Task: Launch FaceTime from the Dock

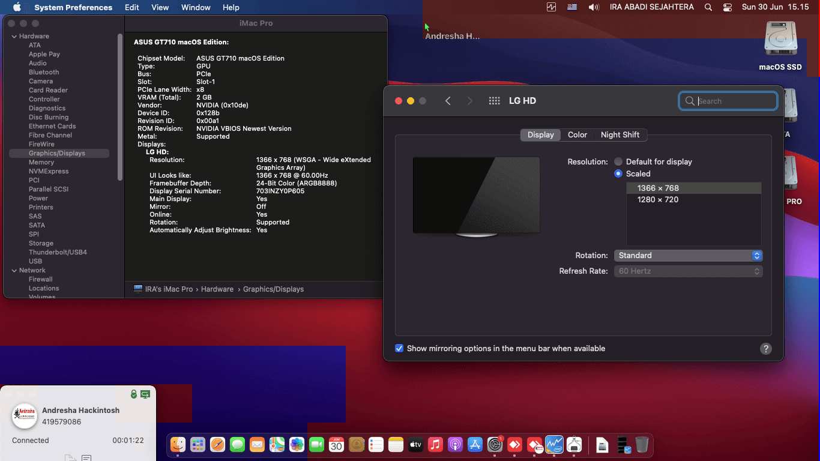Action: click(316, 445)
